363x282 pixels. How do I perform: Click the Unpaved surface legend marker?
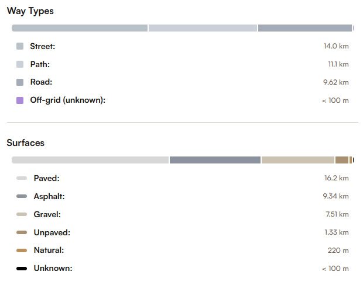(22, 232)
